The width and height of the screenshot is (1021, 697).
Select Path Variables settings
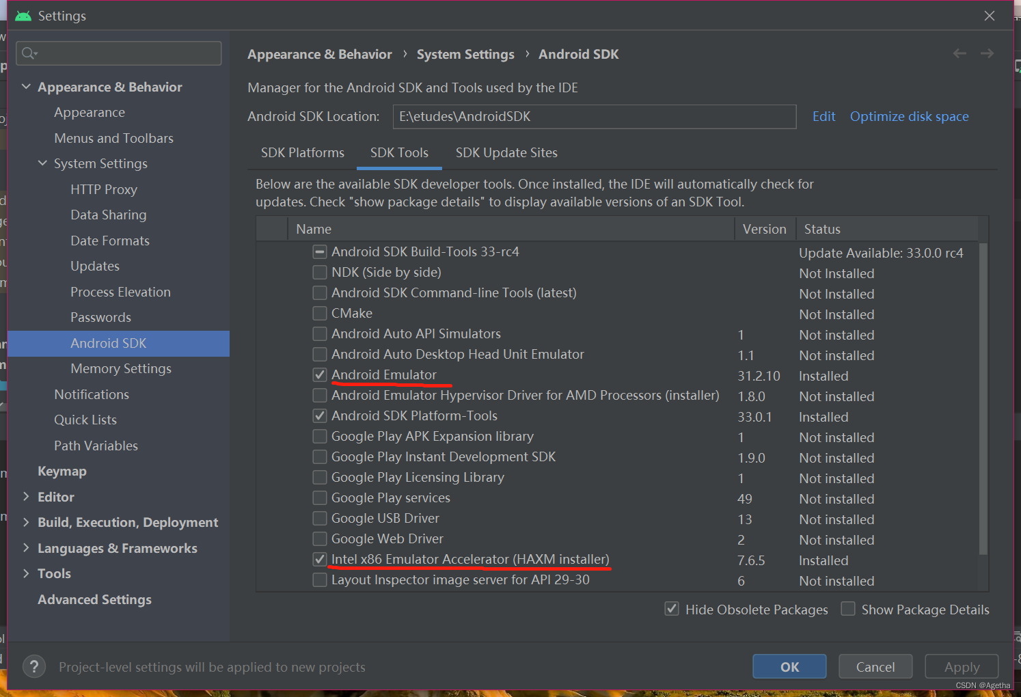(96, 446)
